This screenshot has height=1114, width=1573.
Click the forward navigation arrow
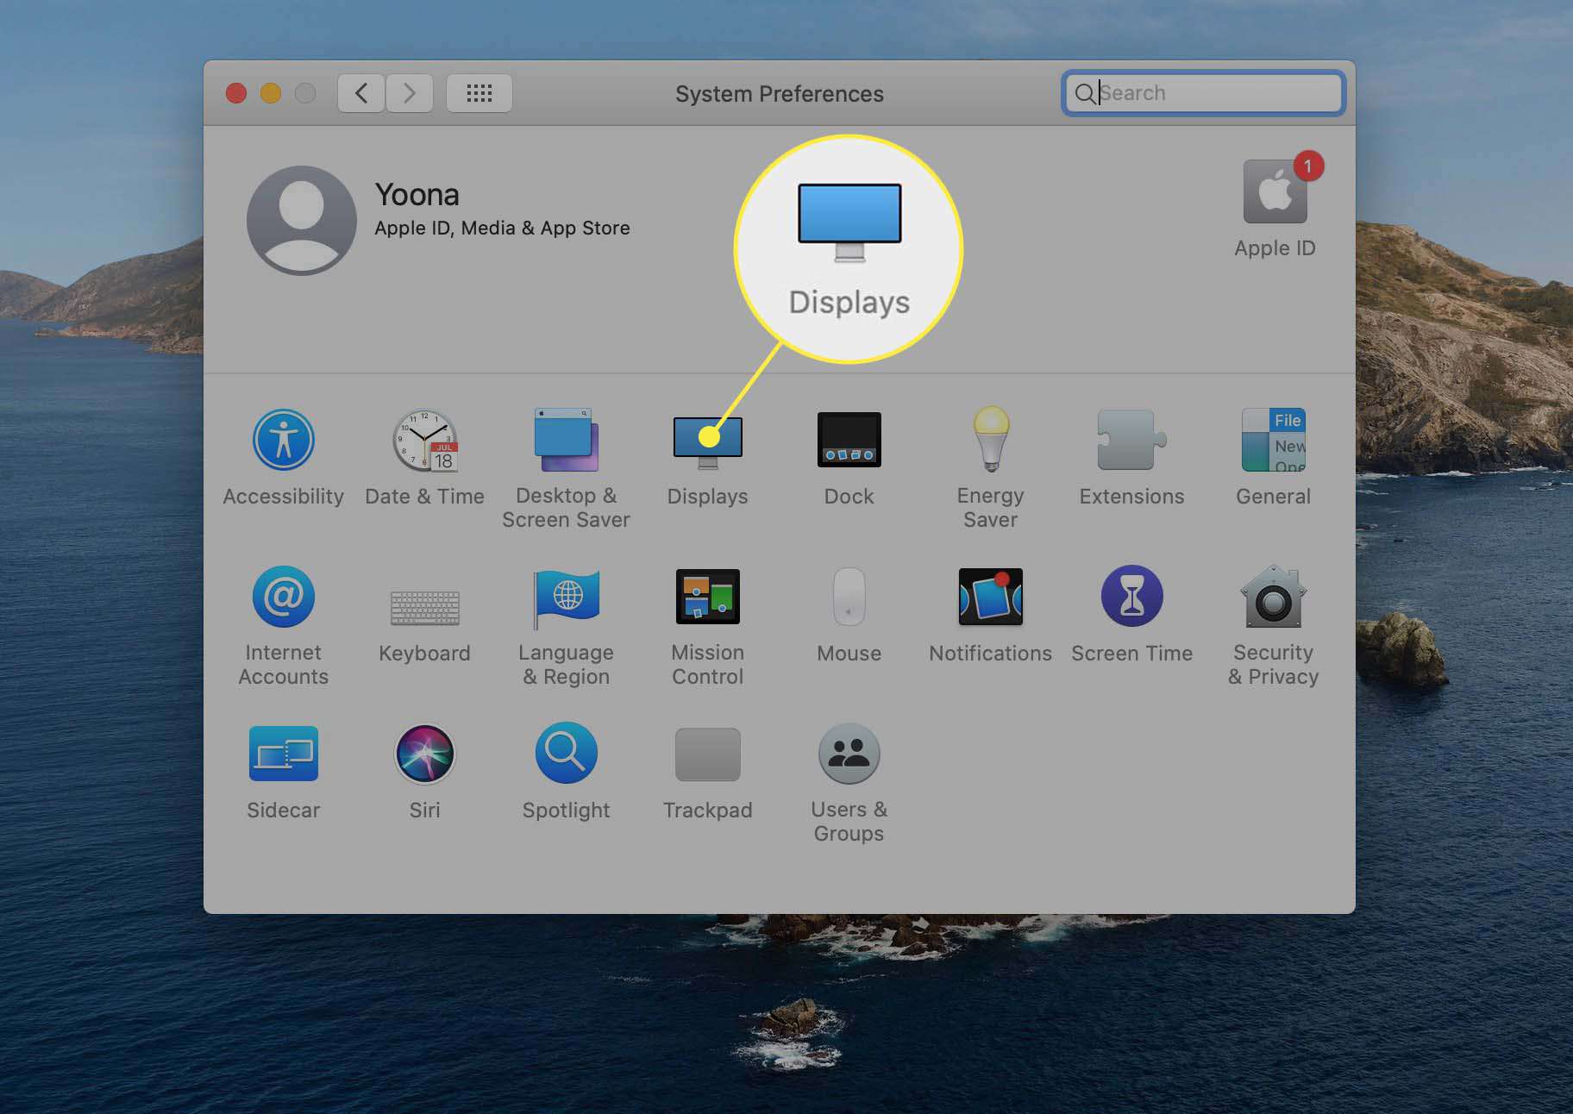click(x=410, y=93)
